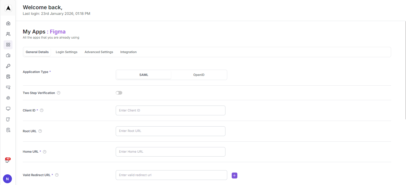
Task: Click the Apps grid icon in the sidebar
Action: (x=8, y=44)
